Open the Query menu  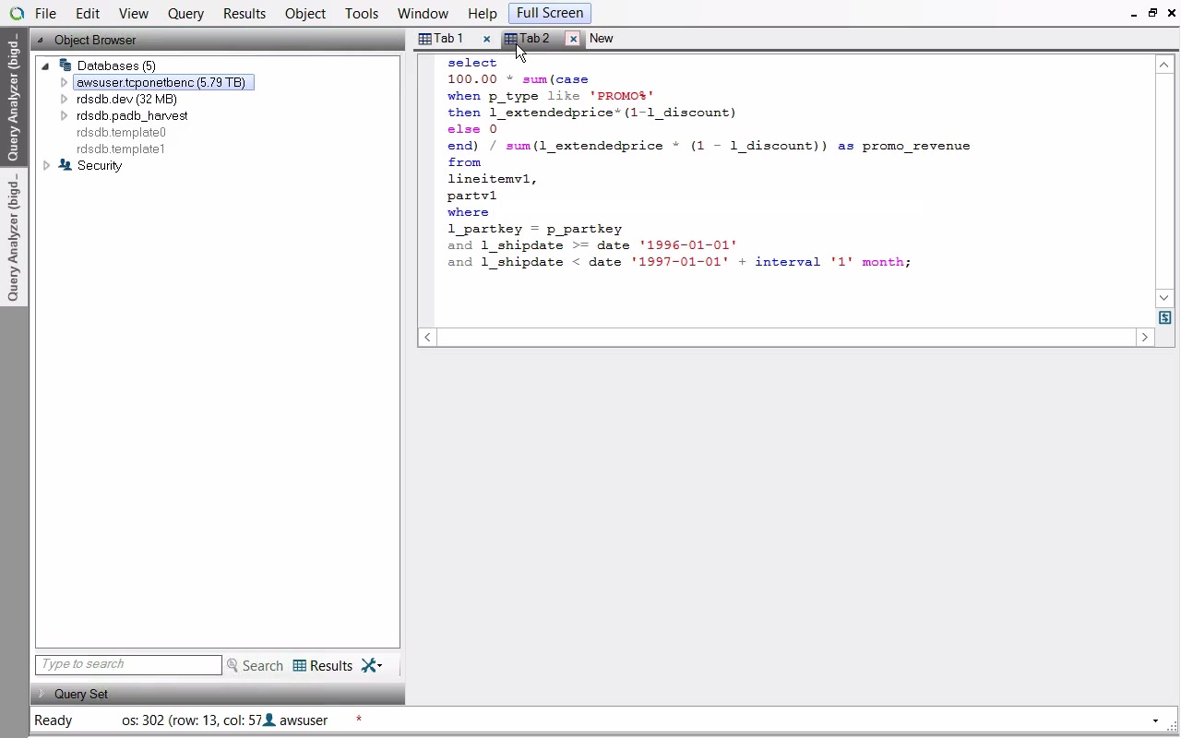pos(185,14)
